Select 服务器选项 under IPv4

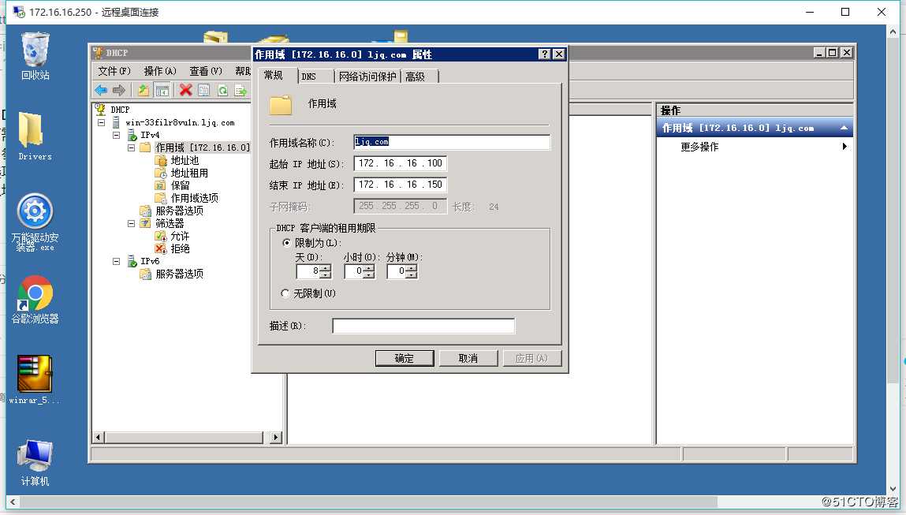(179, 211)
